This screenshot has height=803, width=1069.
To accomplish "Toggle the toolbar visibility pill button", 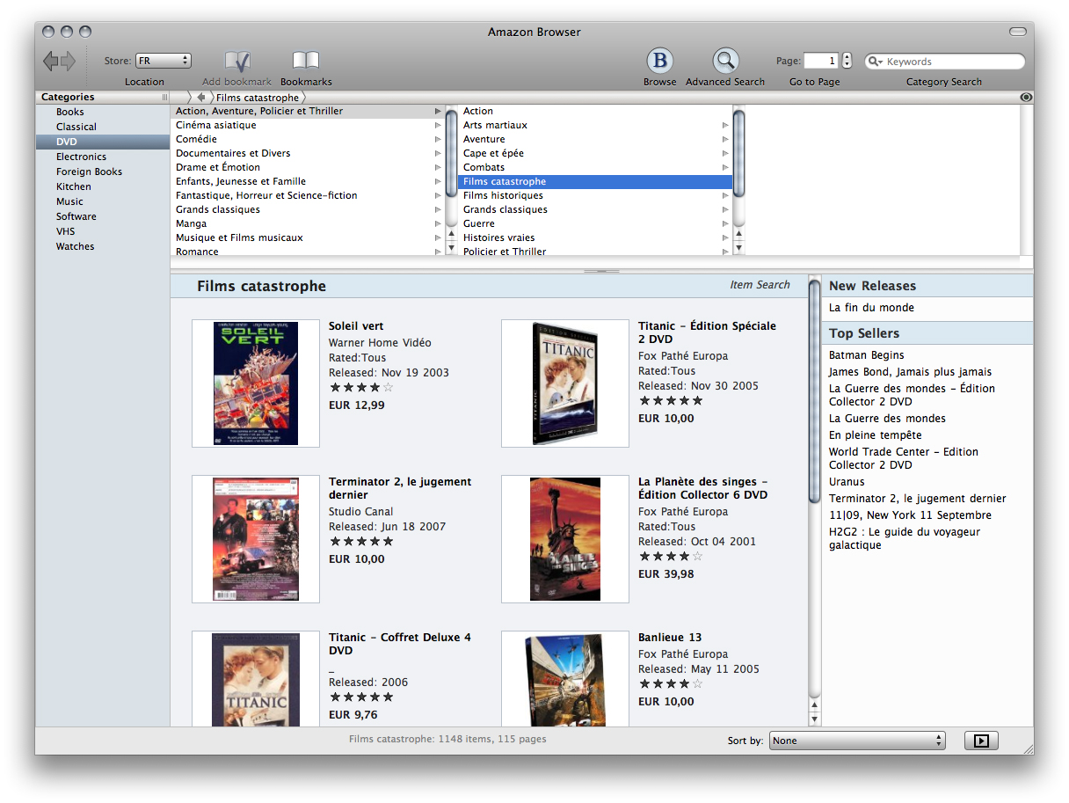I will click(1018, 32).
